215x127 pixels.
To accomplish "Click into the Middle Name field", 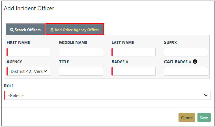I will tap(81, 52).
